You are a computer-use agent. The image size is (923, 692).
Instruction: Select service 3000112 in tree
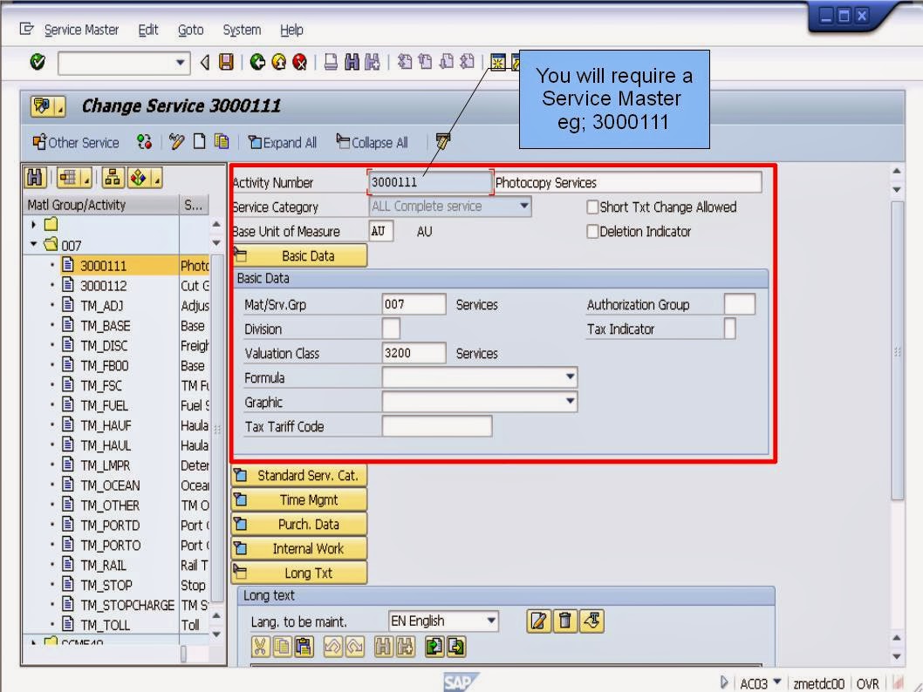click(104, 286)
